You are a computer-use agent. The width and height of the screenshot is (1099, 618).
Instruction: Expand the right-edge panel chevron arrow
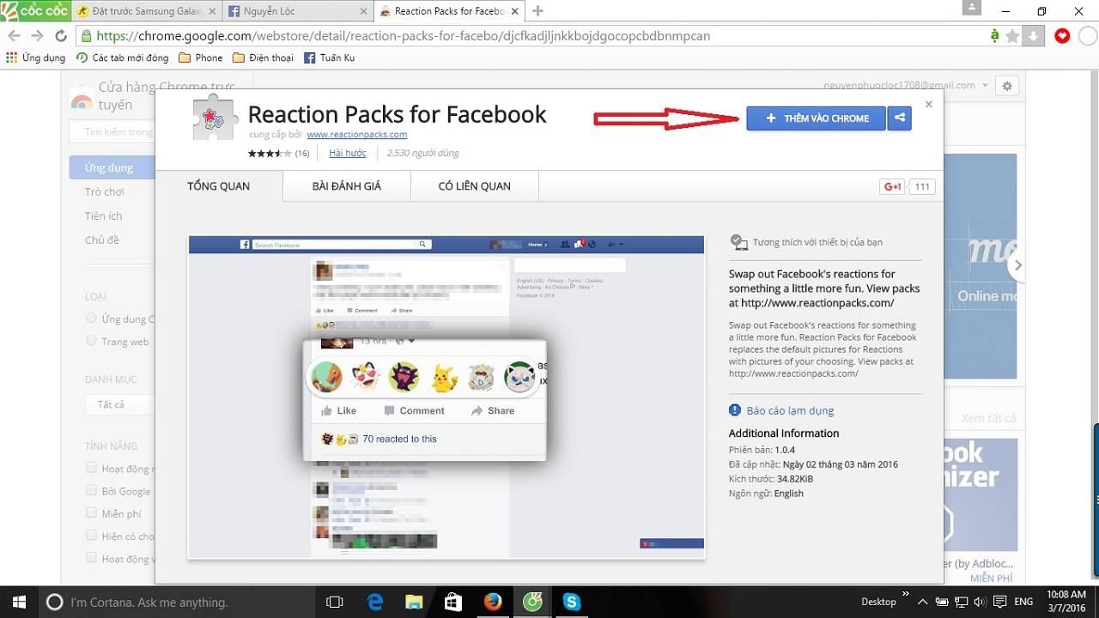[x=1018, y=266]
